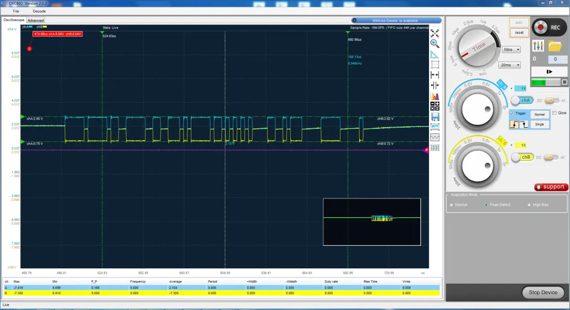The width and height of the screenshot is (570, 310).
Task: Save data with the floppy disk icon
Action: (x=435, y=117)
